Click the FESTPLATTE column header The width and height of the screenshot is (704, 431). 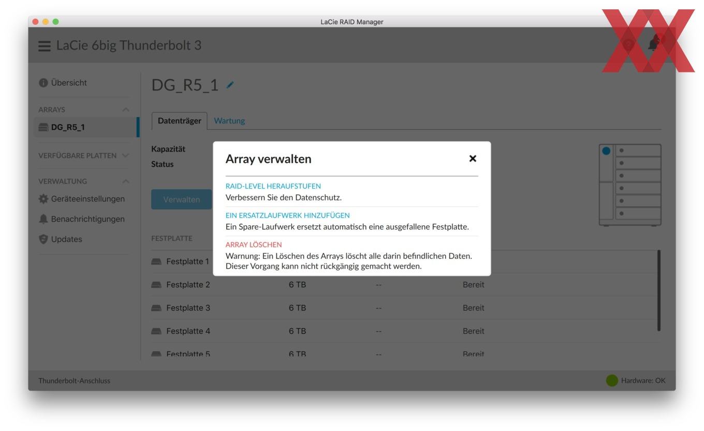click(x=172, y=238)
